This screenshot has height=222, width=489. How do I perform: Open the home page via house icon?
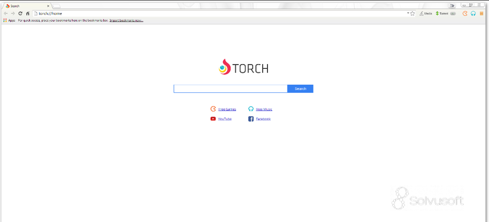point(28,13)
